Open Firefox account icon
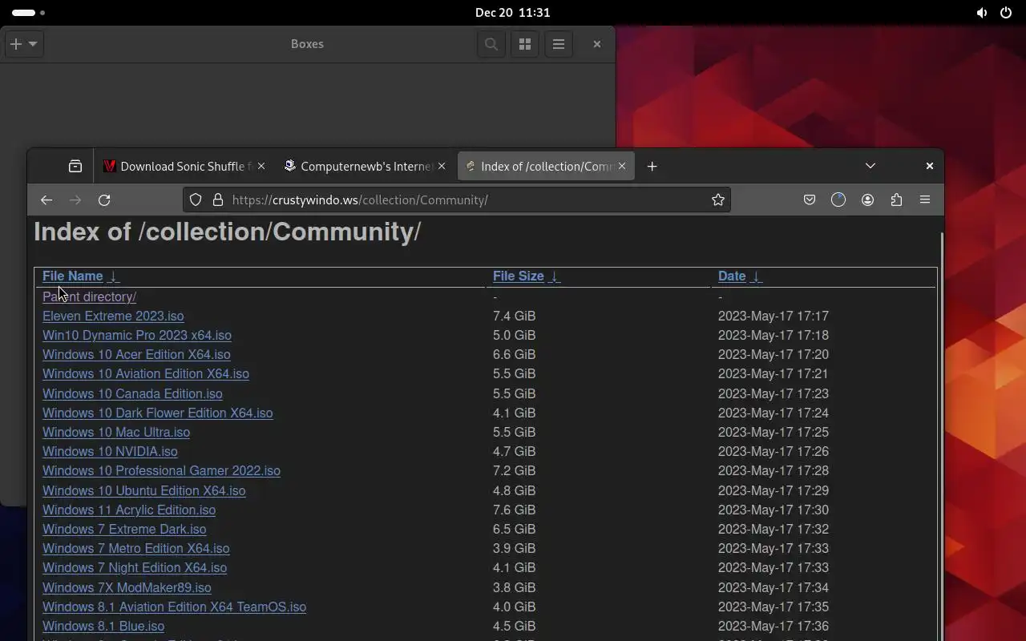 (867, 200)
